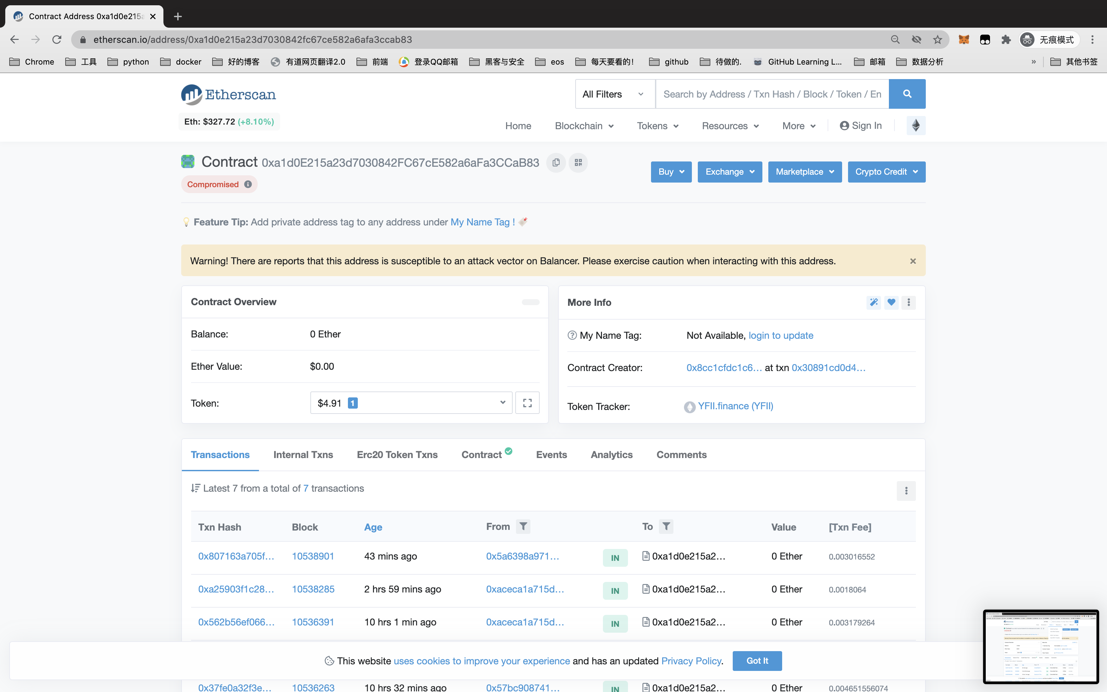Dismiss the Balancer warning banner
The image size is (1107, 692).
coord(913,261)
